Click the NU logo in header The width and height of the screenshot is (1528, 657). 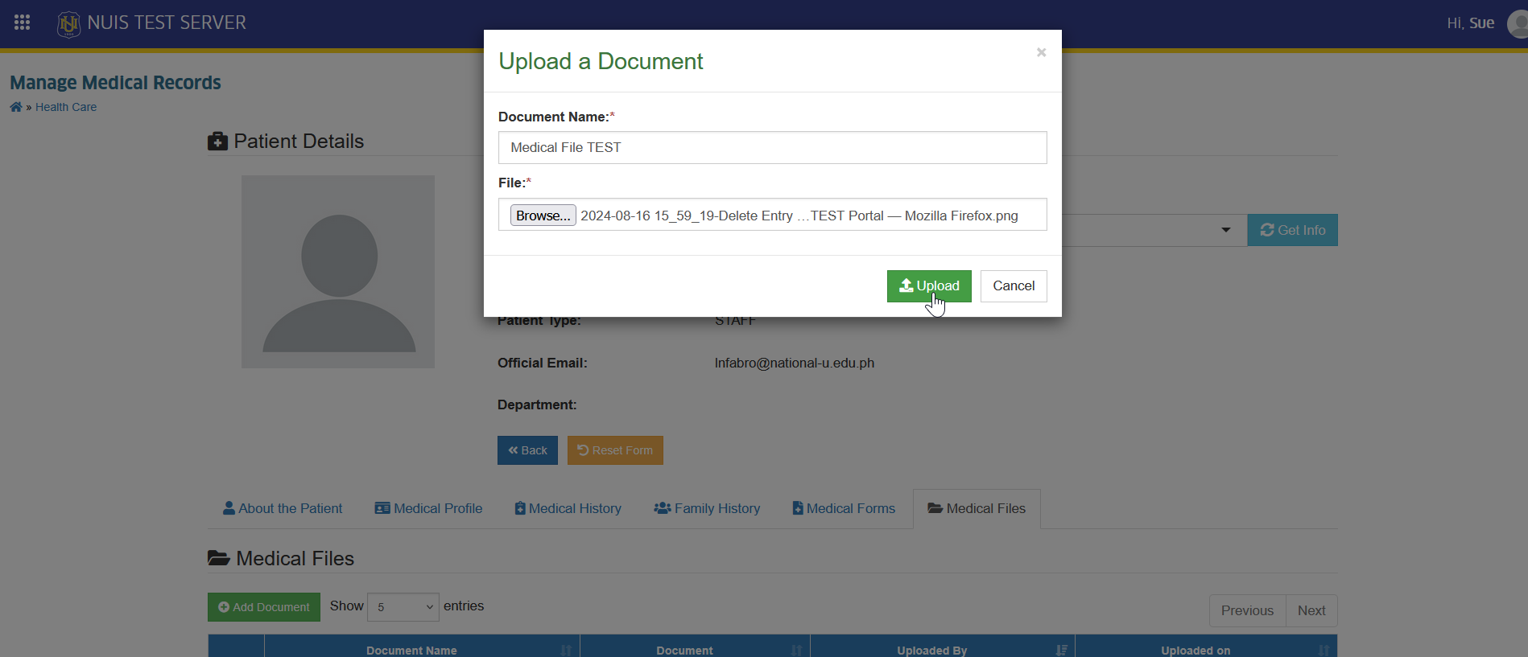(x=69, y=24)
